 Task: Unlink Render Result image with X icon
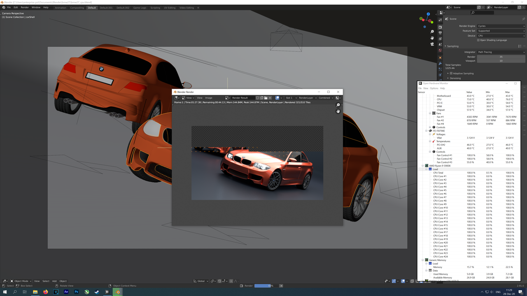[x=270, y=98]
